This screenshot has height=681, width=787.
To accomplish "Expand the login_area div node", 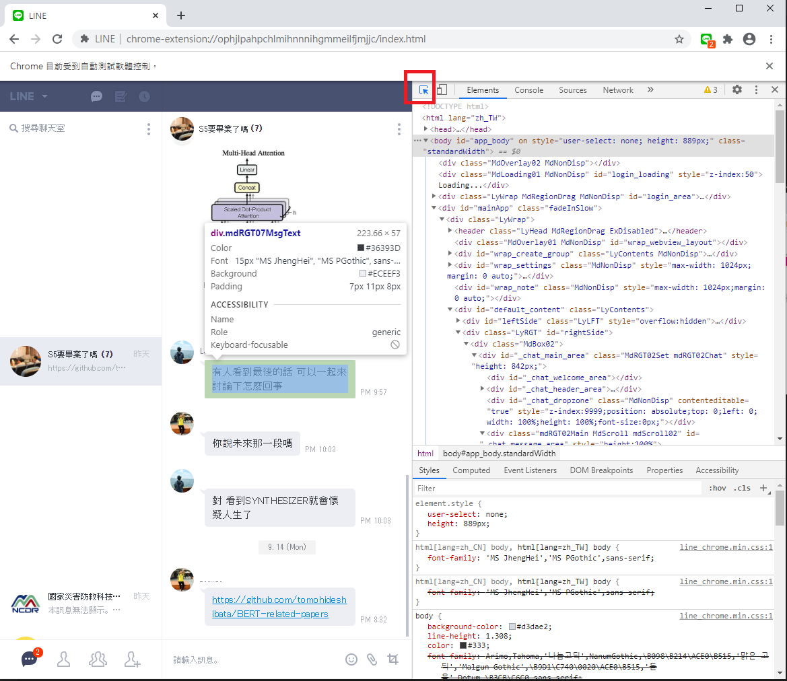I will [434, 196].
